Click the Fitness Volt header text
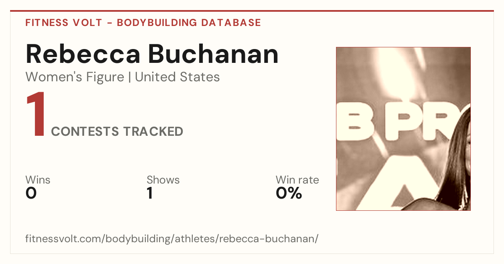 pyautogui.click(x=63, y=23)
